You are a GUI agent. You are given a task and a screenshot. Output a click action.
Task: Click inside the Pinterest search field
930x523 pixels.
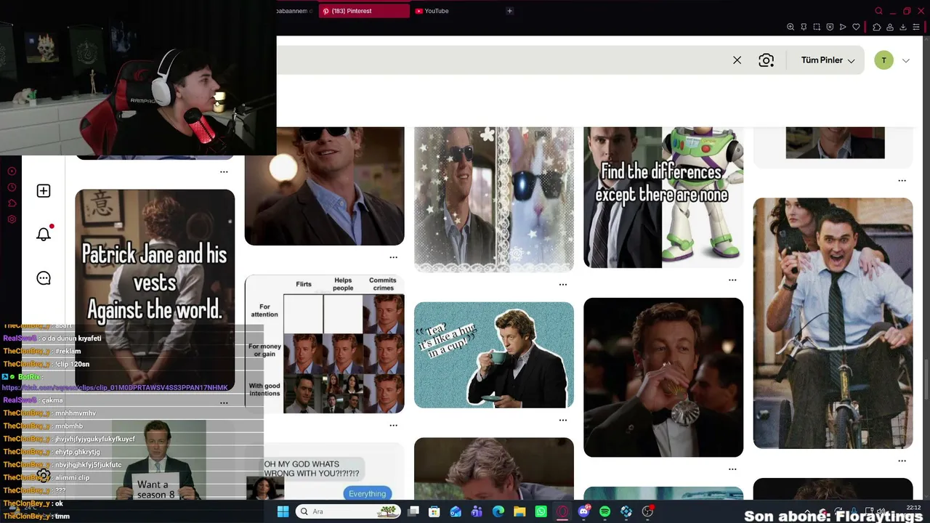(x=501, y=60)
